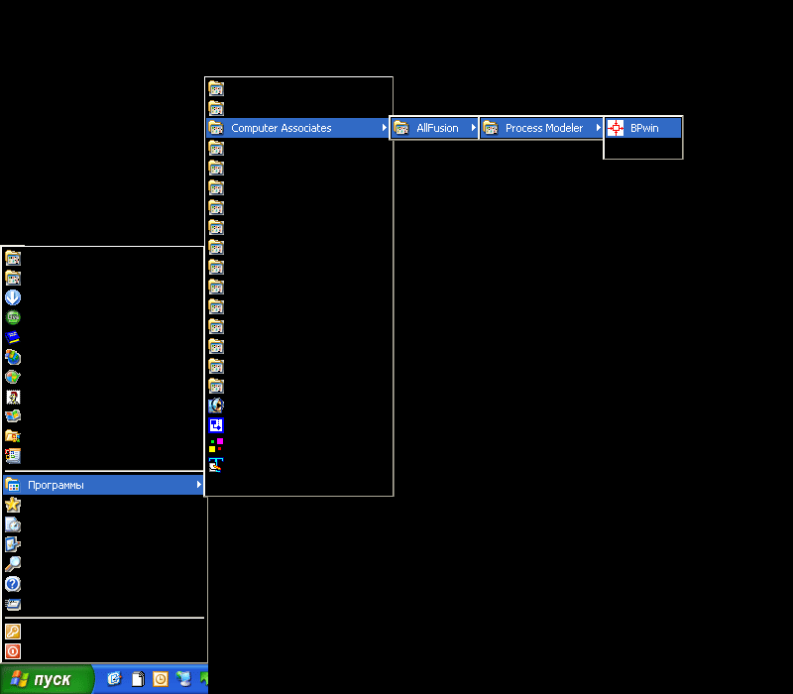
Task: Click the arrow beside Process Modeler
Action: (599, 128)
